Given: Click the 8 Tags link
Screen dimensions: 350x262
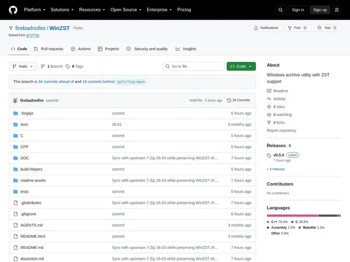Looking at the screenshot, I should click(74, 67).
